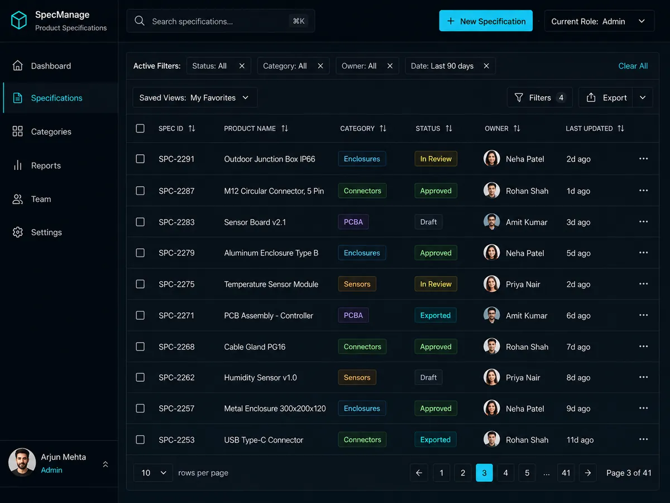Check the SPC-2279 row checkbox

point(140,253)
